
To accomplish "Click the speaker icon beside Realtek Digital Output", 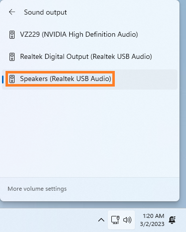I will (12, 57).
